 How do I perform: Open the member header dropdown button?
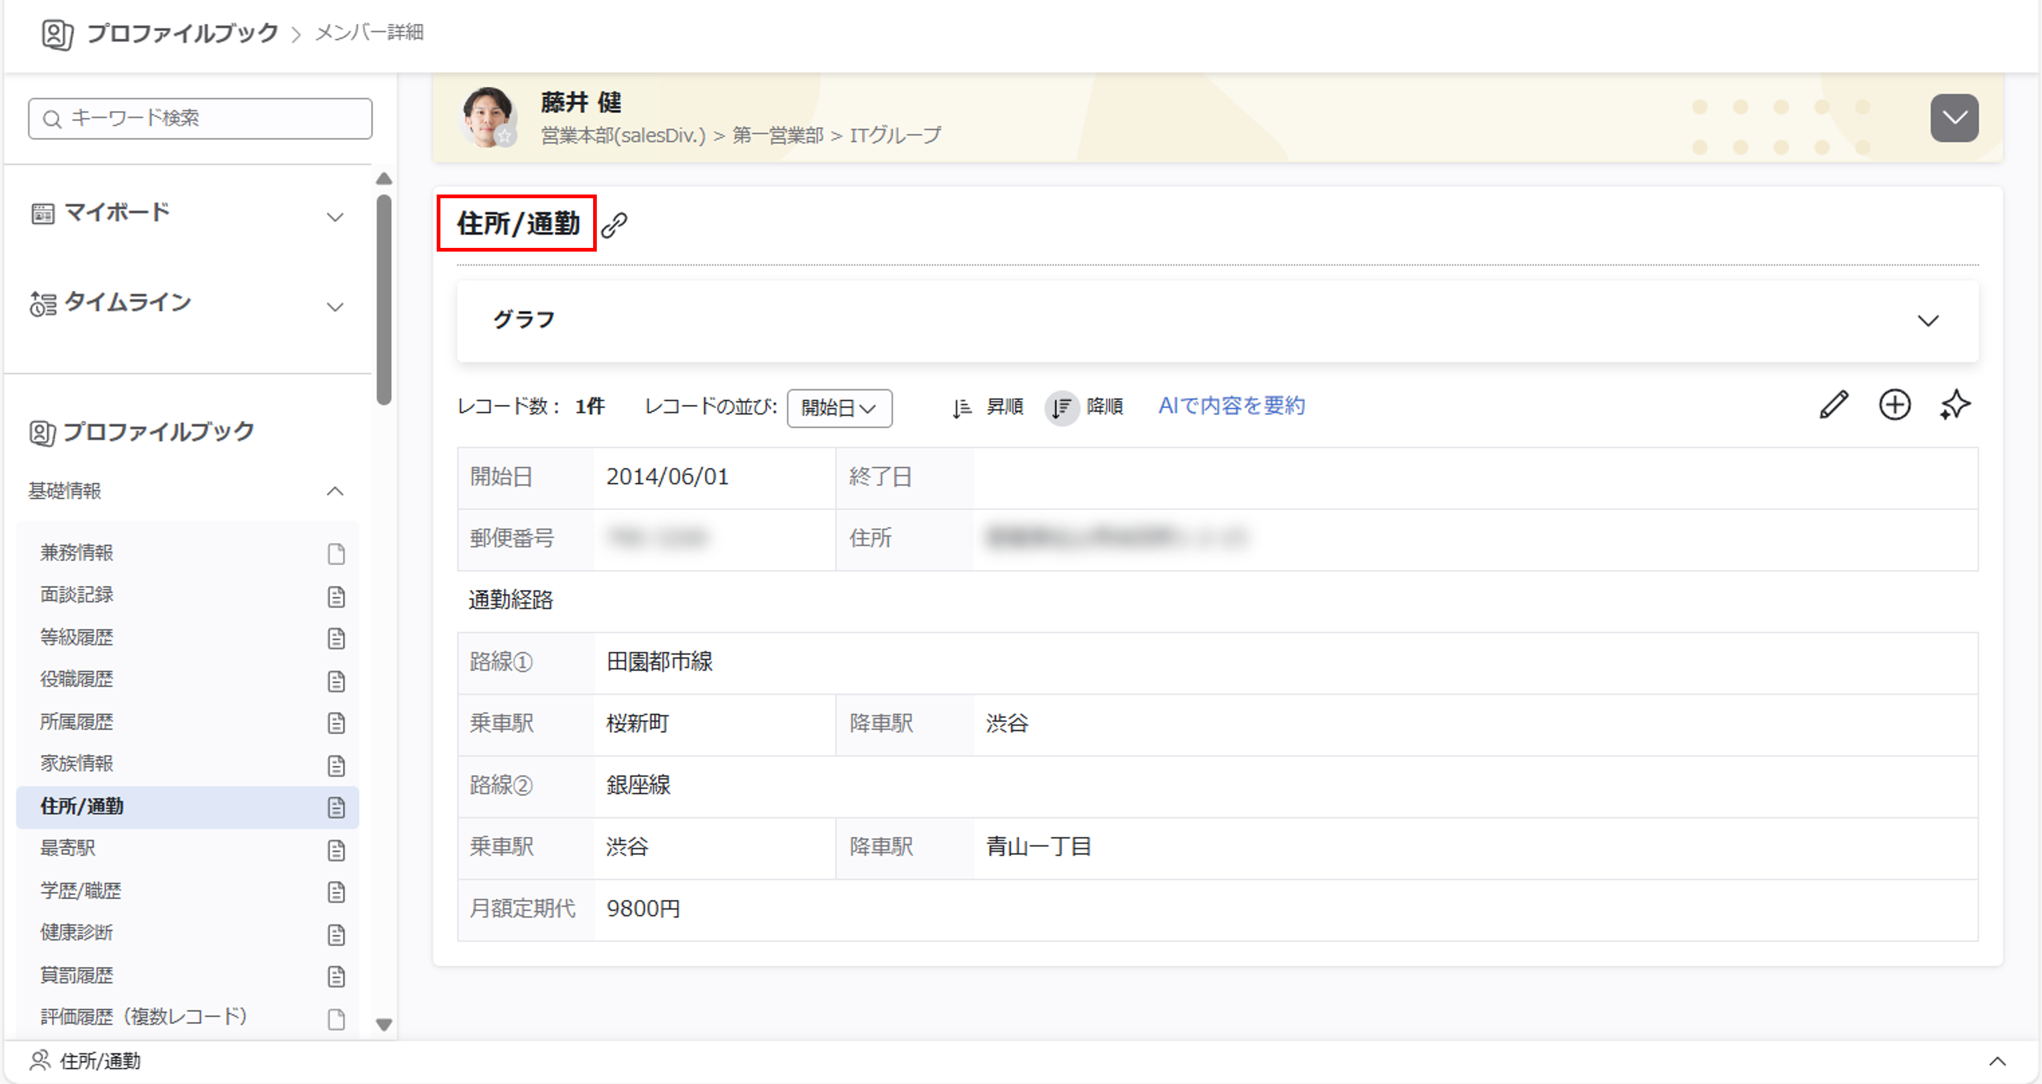pyautogui.click(x=1953, y=118)
